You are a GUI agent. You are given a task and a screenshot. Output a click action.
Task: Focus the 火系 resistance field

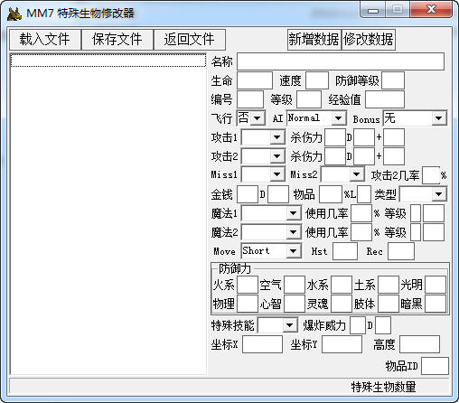coord(248,285)
